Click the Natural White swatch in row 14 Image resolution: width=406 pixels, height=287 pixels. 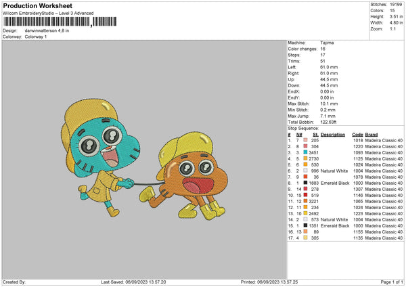click(306, 219)
